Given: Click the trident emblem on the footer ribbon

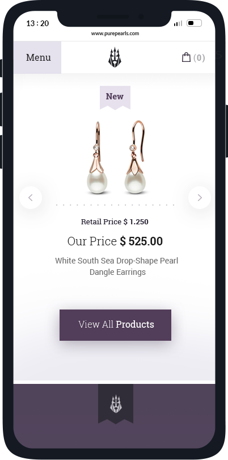Looking at the screenshot, I should tap(116, 404).
